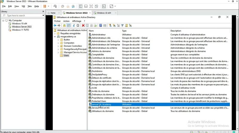The width and height of the screenshot is (239, 133).
Task: Switch VMware to Unity mode
Action: 96,6
